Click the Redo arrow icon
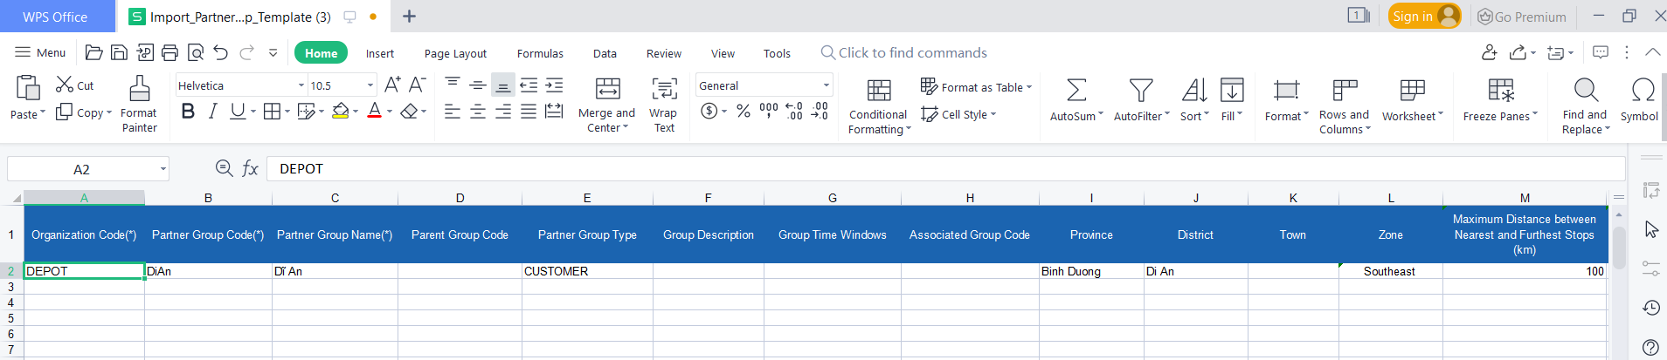Screen dimensions: 1667x360 click(x=247, y=53)
